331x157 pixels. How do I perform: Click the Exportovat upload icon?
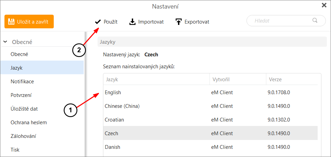pyautogui.click(x=179, y=22)
